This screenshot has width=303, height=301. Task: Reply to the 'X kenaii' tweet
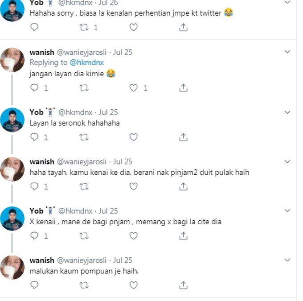tap(34, 236)
